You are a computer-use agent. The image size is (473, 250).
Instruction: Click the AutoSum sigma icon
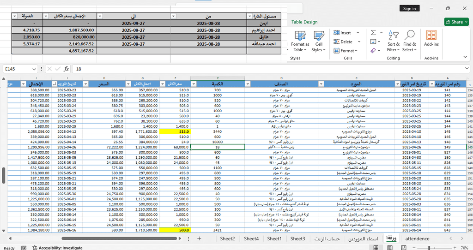373,33
